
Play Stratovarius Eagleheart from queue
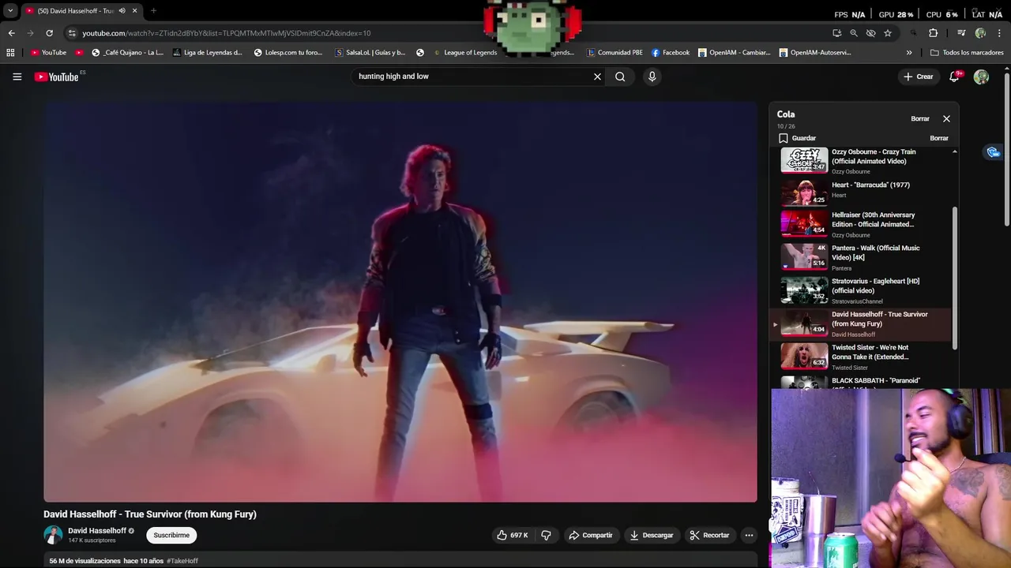pyautogui.click(x=862, y=290)
